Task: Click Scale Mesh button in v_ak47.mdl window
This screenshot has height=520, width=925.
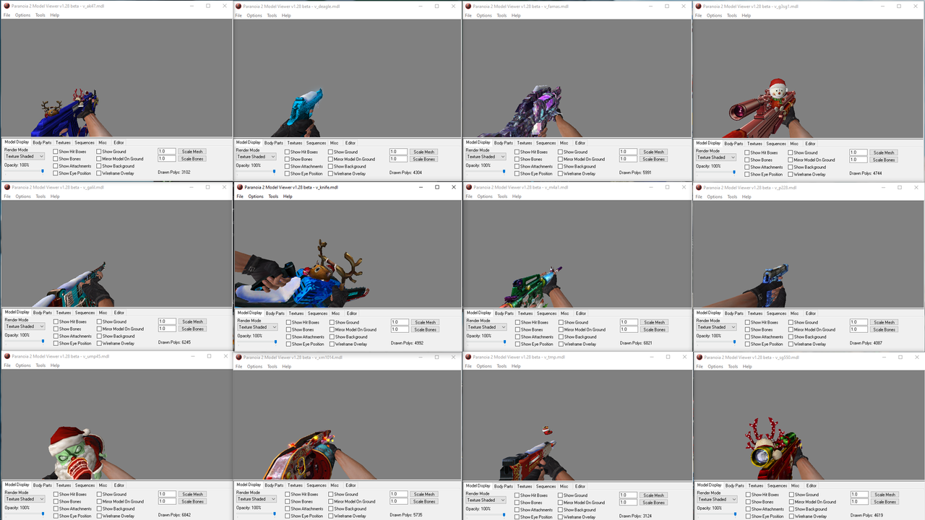Action: coord(192,152)
